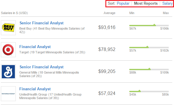Click the Average column header
This screenshot has width=174, height=107.
[109, 13]
